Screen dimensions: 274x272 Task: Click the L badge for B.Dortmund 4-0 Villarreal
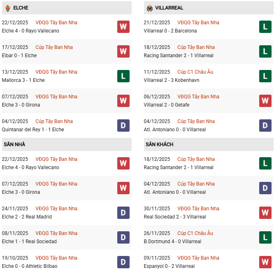click(x=265, y=237)
